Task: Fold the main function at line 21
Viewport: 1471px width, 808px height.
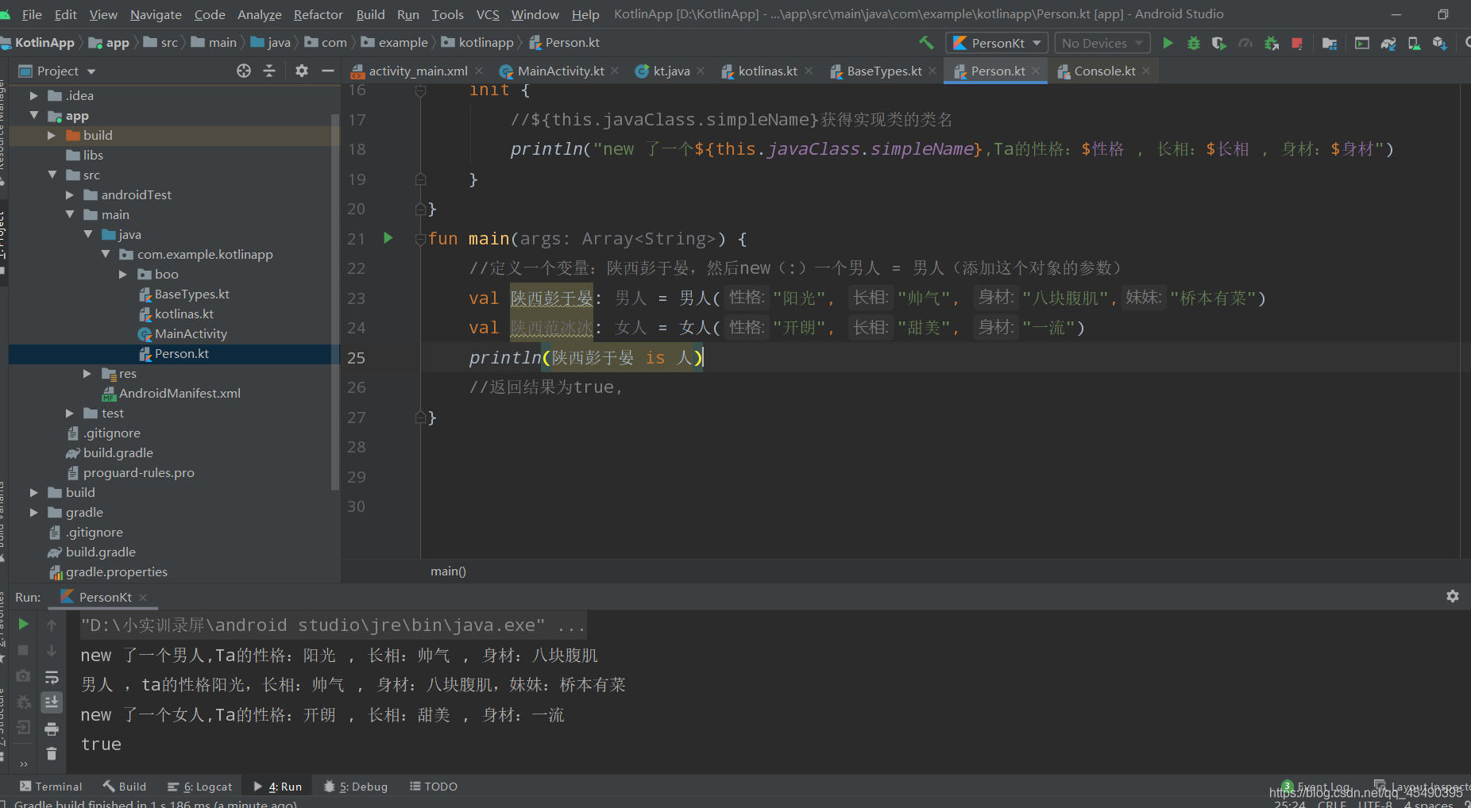Action: [420, 239]
